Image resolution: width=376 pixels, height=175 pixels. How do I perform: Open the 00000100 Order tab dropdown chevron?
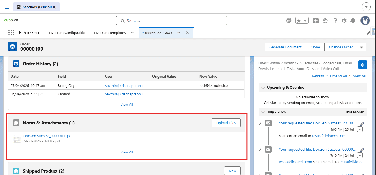179,33
